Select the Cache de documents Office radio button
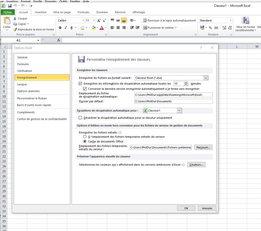This screenshot has width=261, height=231. [85, 141]
